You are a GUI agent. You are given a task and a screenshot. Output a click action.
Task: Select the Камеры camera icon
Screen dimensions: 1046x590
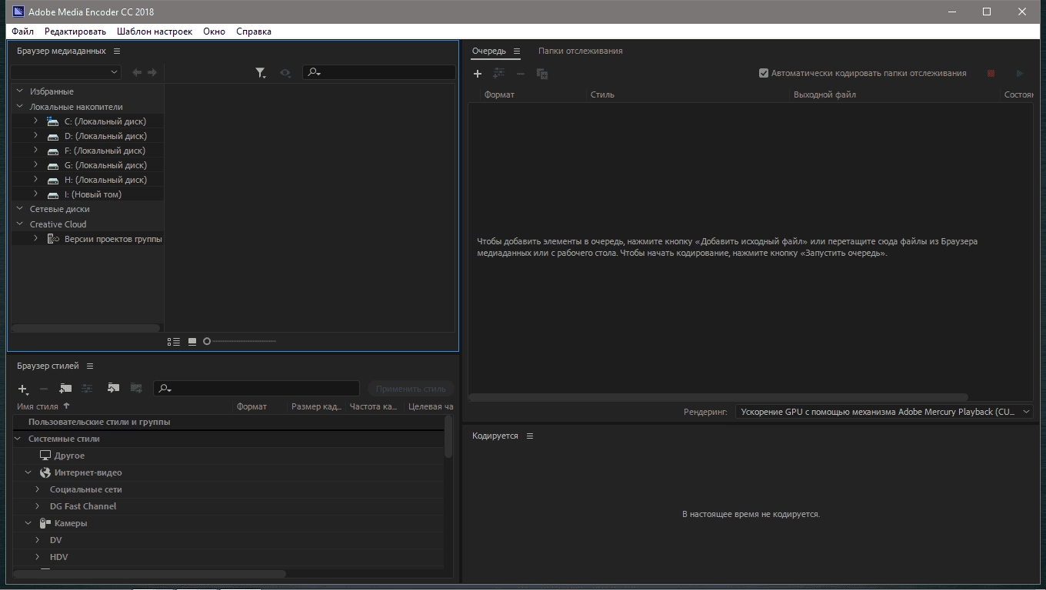(45, 523)
